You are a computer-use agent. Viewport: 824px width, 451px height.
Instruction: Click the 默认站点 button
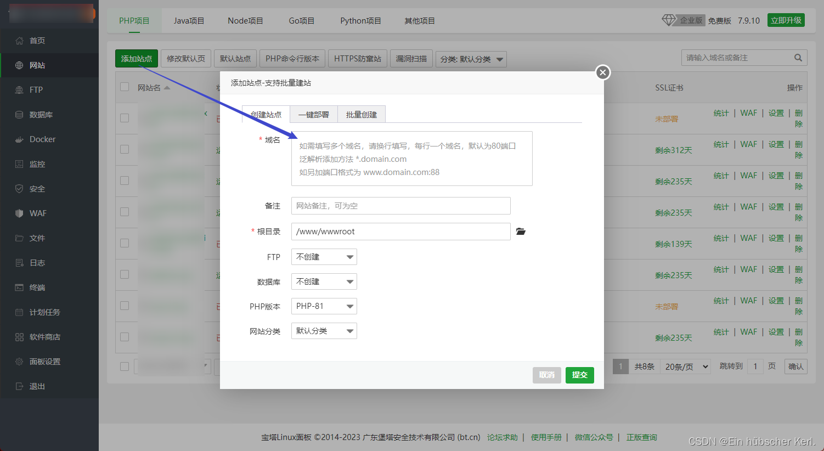tap(235, 59)
